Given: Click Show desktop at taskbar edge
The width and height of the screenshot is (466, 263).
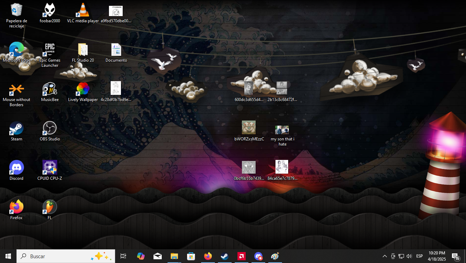Looking at the screenshot, I should [465, 256].
